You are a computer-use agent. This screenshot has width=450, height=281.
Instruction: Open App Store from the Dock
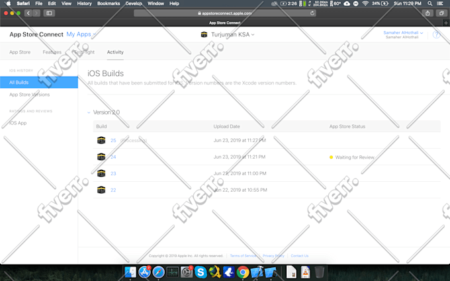[144, 272]
